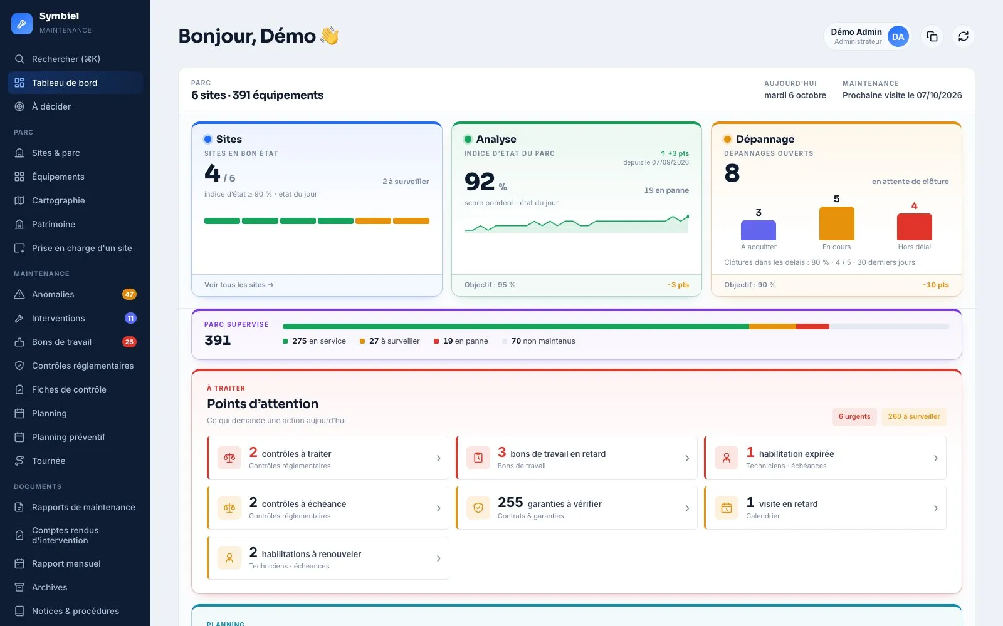Click the person icon for habilitation expirée
1003x626 pixels.
727,458
